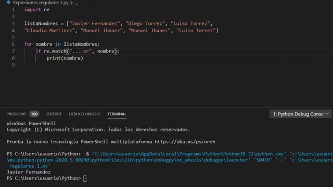Click line number 9 in gutter

coord(13,65)
